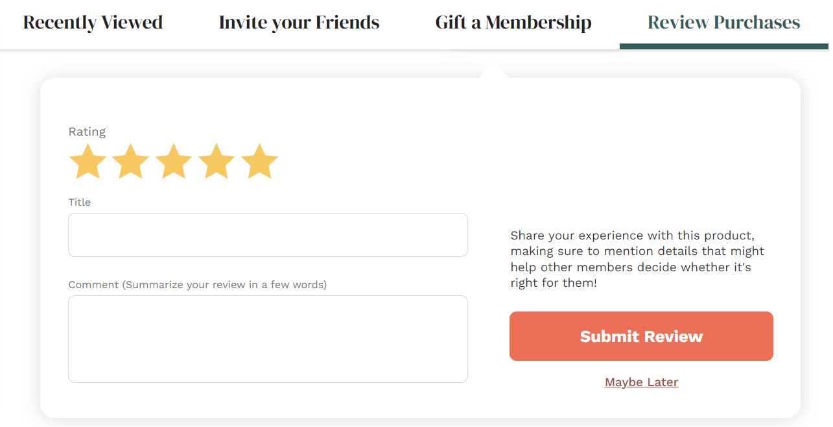Focus the Comment text box
Image resolution: width=833 pixels, height=427 pixels.
(268, 337)
